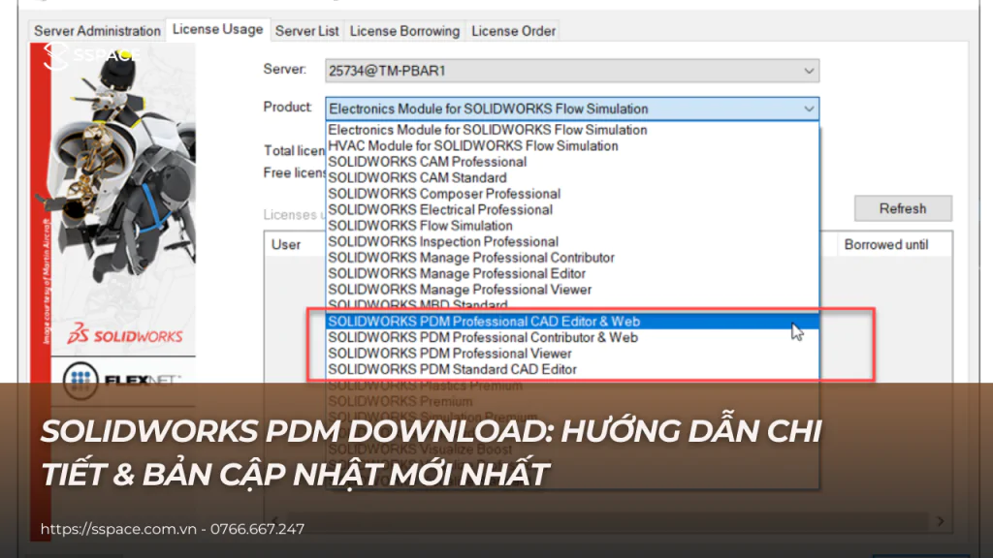
Task: Choose SOLIDWORKS PDM Professional Viewer
Action: point(572,354)
